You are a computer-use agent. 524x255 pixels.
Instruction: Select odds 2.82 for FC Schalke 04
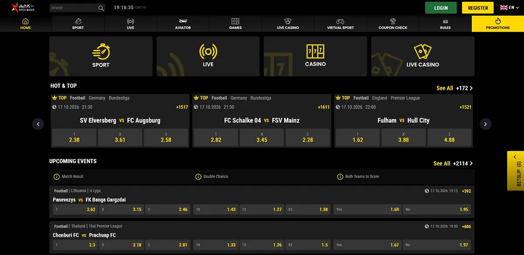216,137
